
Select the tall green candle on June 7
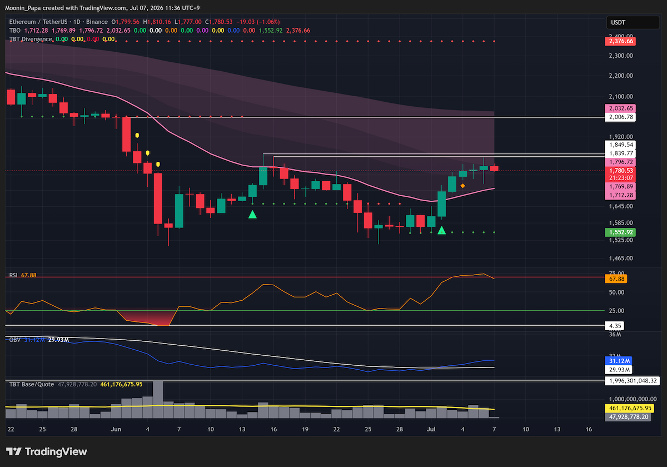(179, 210)
